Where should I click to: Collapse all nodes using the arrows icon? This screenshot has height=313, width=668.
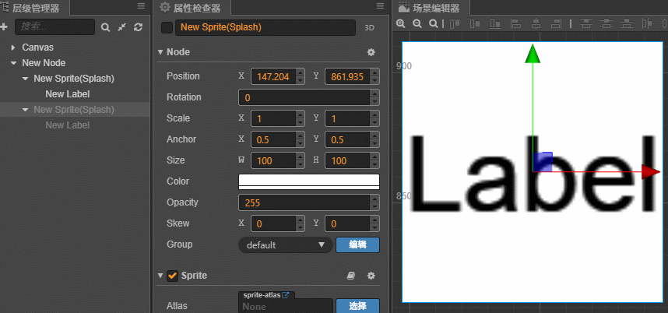coord(121,27)
